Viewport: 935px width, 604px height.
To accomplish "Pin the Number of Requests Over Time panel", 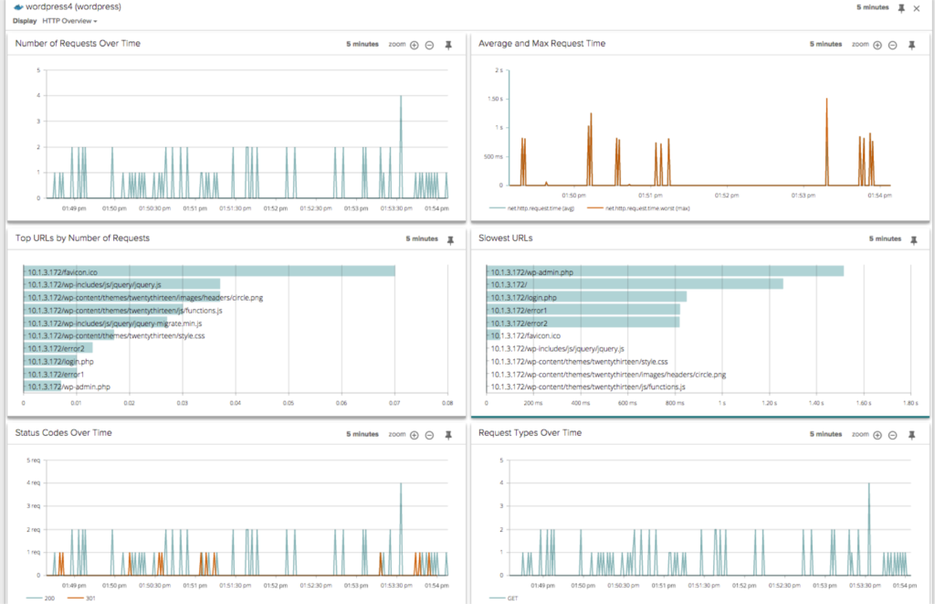I will click(448, 46).
